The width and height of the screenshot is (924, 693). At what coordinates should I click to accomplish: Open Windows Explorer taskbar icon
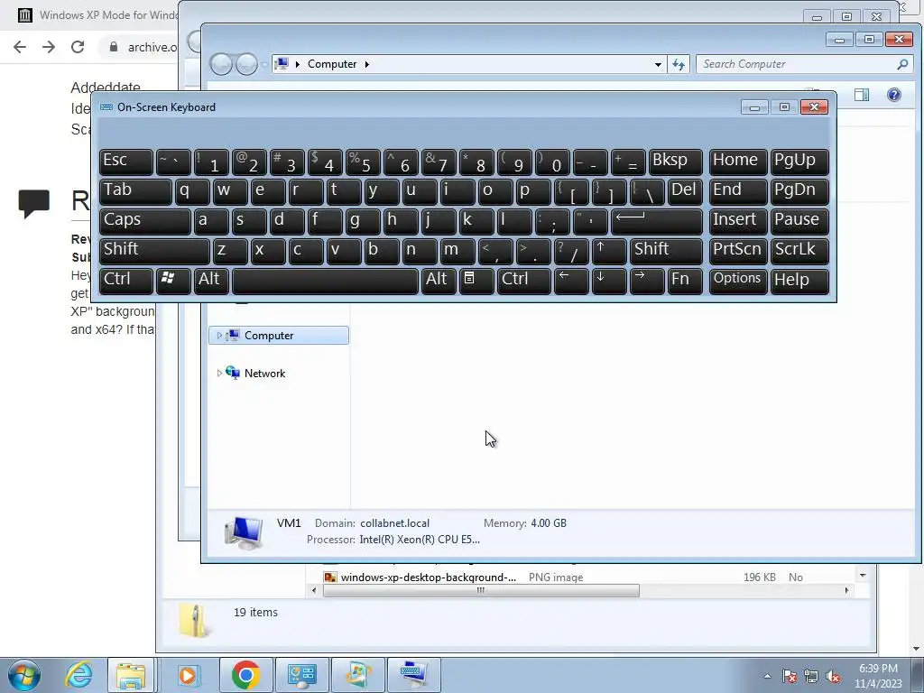[131, 675]
